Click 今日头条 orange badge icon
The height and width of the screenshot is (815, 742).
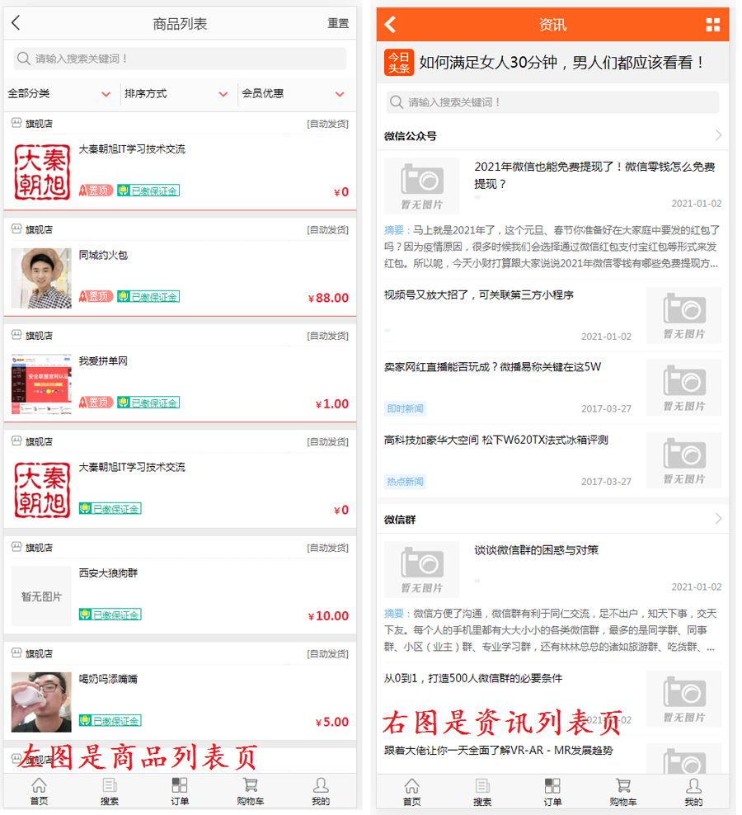click(x=399, y=63)
